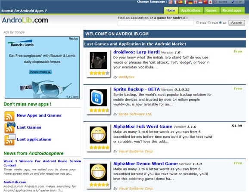Read Week 3 Winners Home Screen Contest article
The image size is (249, 192).
pyautogui.click(x=42, y=163)
